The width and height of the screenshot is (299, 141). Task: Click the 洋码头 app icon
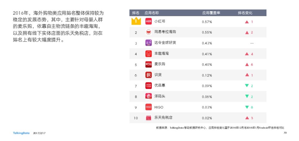click(x=148, y=96)
